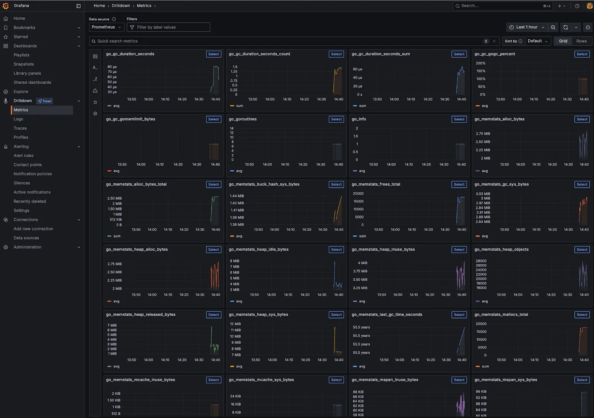
Task: Switch to the Logs drilldown view
Action: pyautogui.click(x=18, y=119)
